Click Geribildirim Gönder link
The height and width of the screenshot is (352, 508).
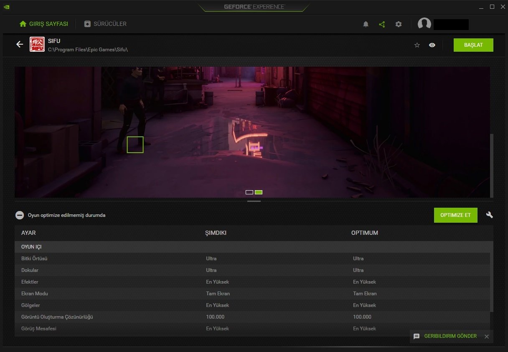pyautogui.click(x=450, y=336)
